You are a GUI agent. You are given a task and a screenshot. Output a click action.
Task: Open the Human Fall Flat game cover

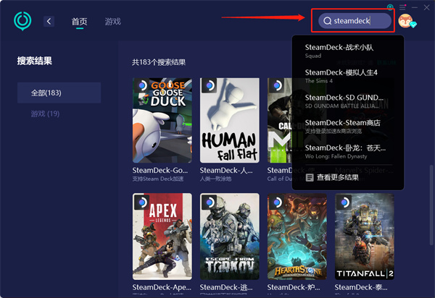[230, 120]
